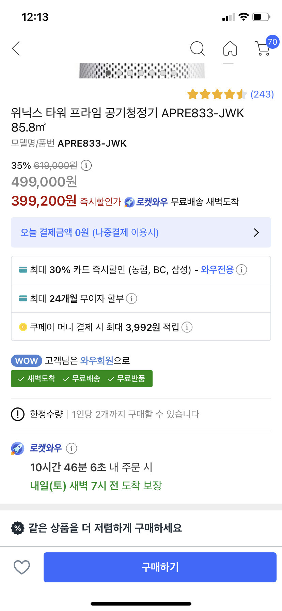Tap the 구매하기 purchase button
282x611 pixels.
160,567
